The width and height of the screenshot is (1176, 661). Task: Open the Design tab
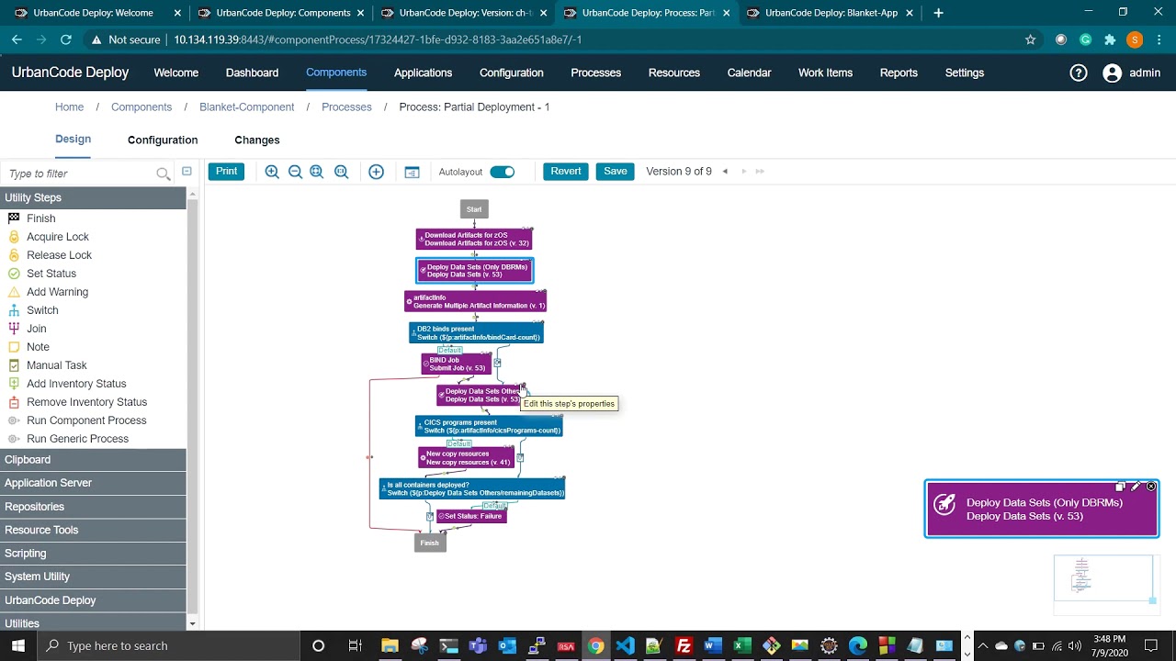[73, 139]
